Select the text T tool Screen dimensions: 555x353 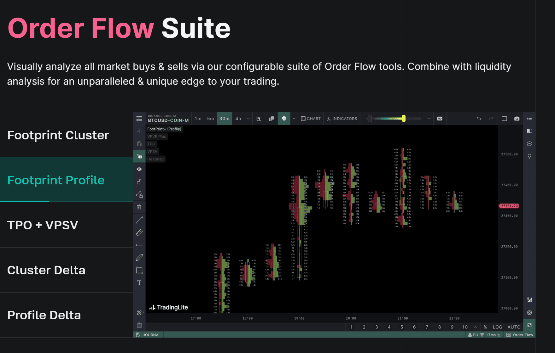139,283
